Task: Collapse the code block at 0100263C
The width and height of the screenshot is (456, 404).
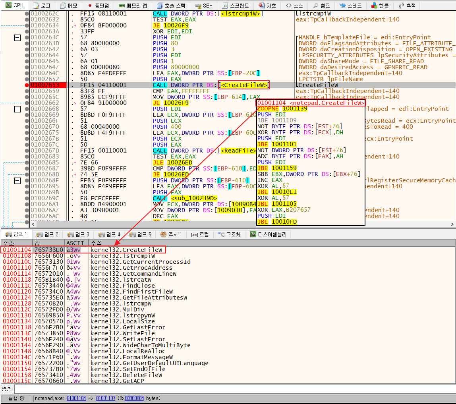Action: point(17,37)
